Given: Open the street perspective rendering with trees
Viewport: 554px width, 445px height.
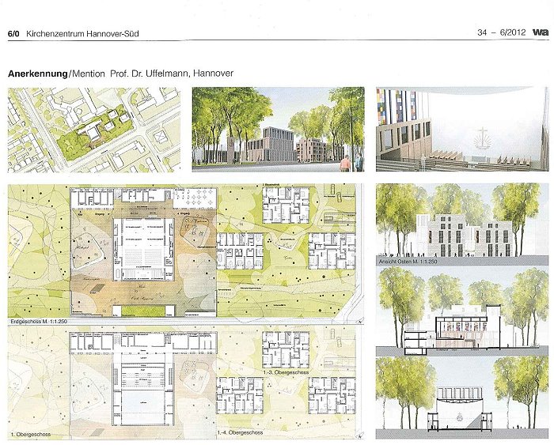Looking at the screenshot, I should (278, 130).
